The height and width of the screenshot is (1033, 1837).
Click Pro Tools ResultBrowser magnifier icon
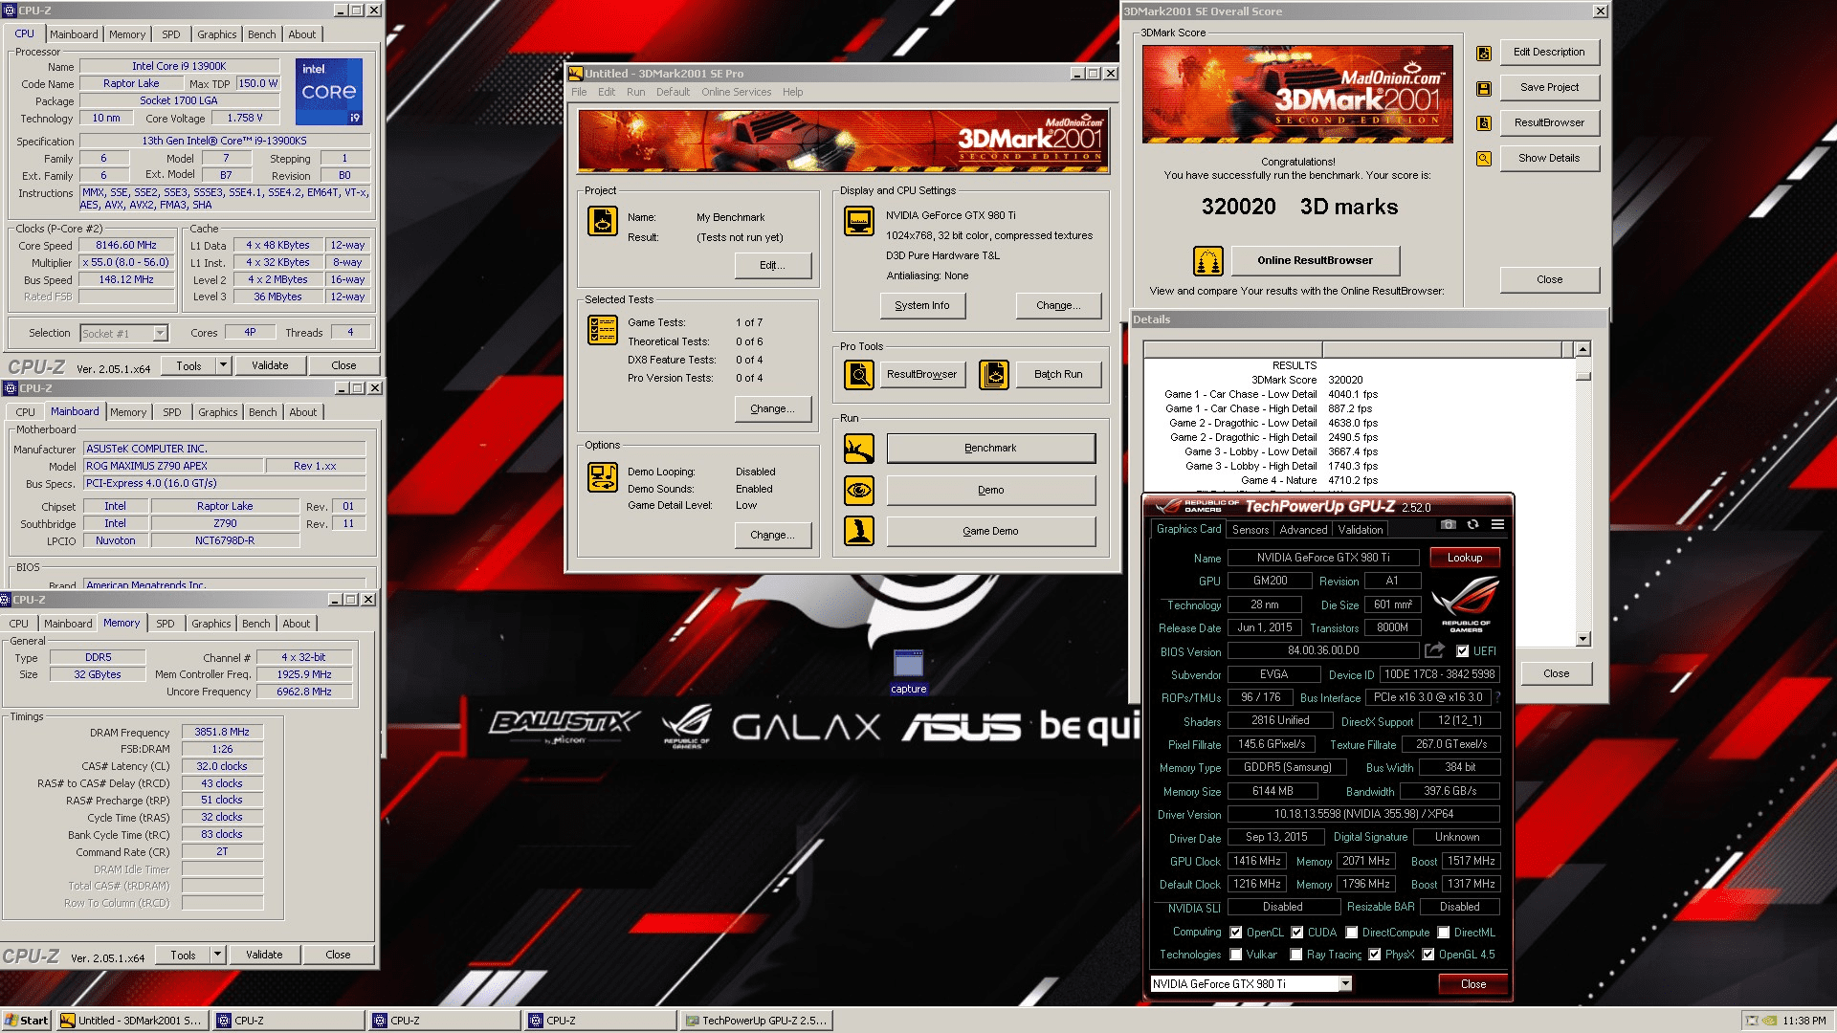coord(858,374)
